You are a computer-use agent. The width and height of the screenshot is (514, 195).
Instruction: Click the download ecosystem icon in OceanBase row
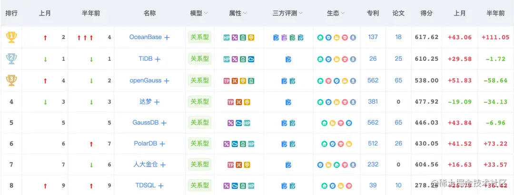353,38
